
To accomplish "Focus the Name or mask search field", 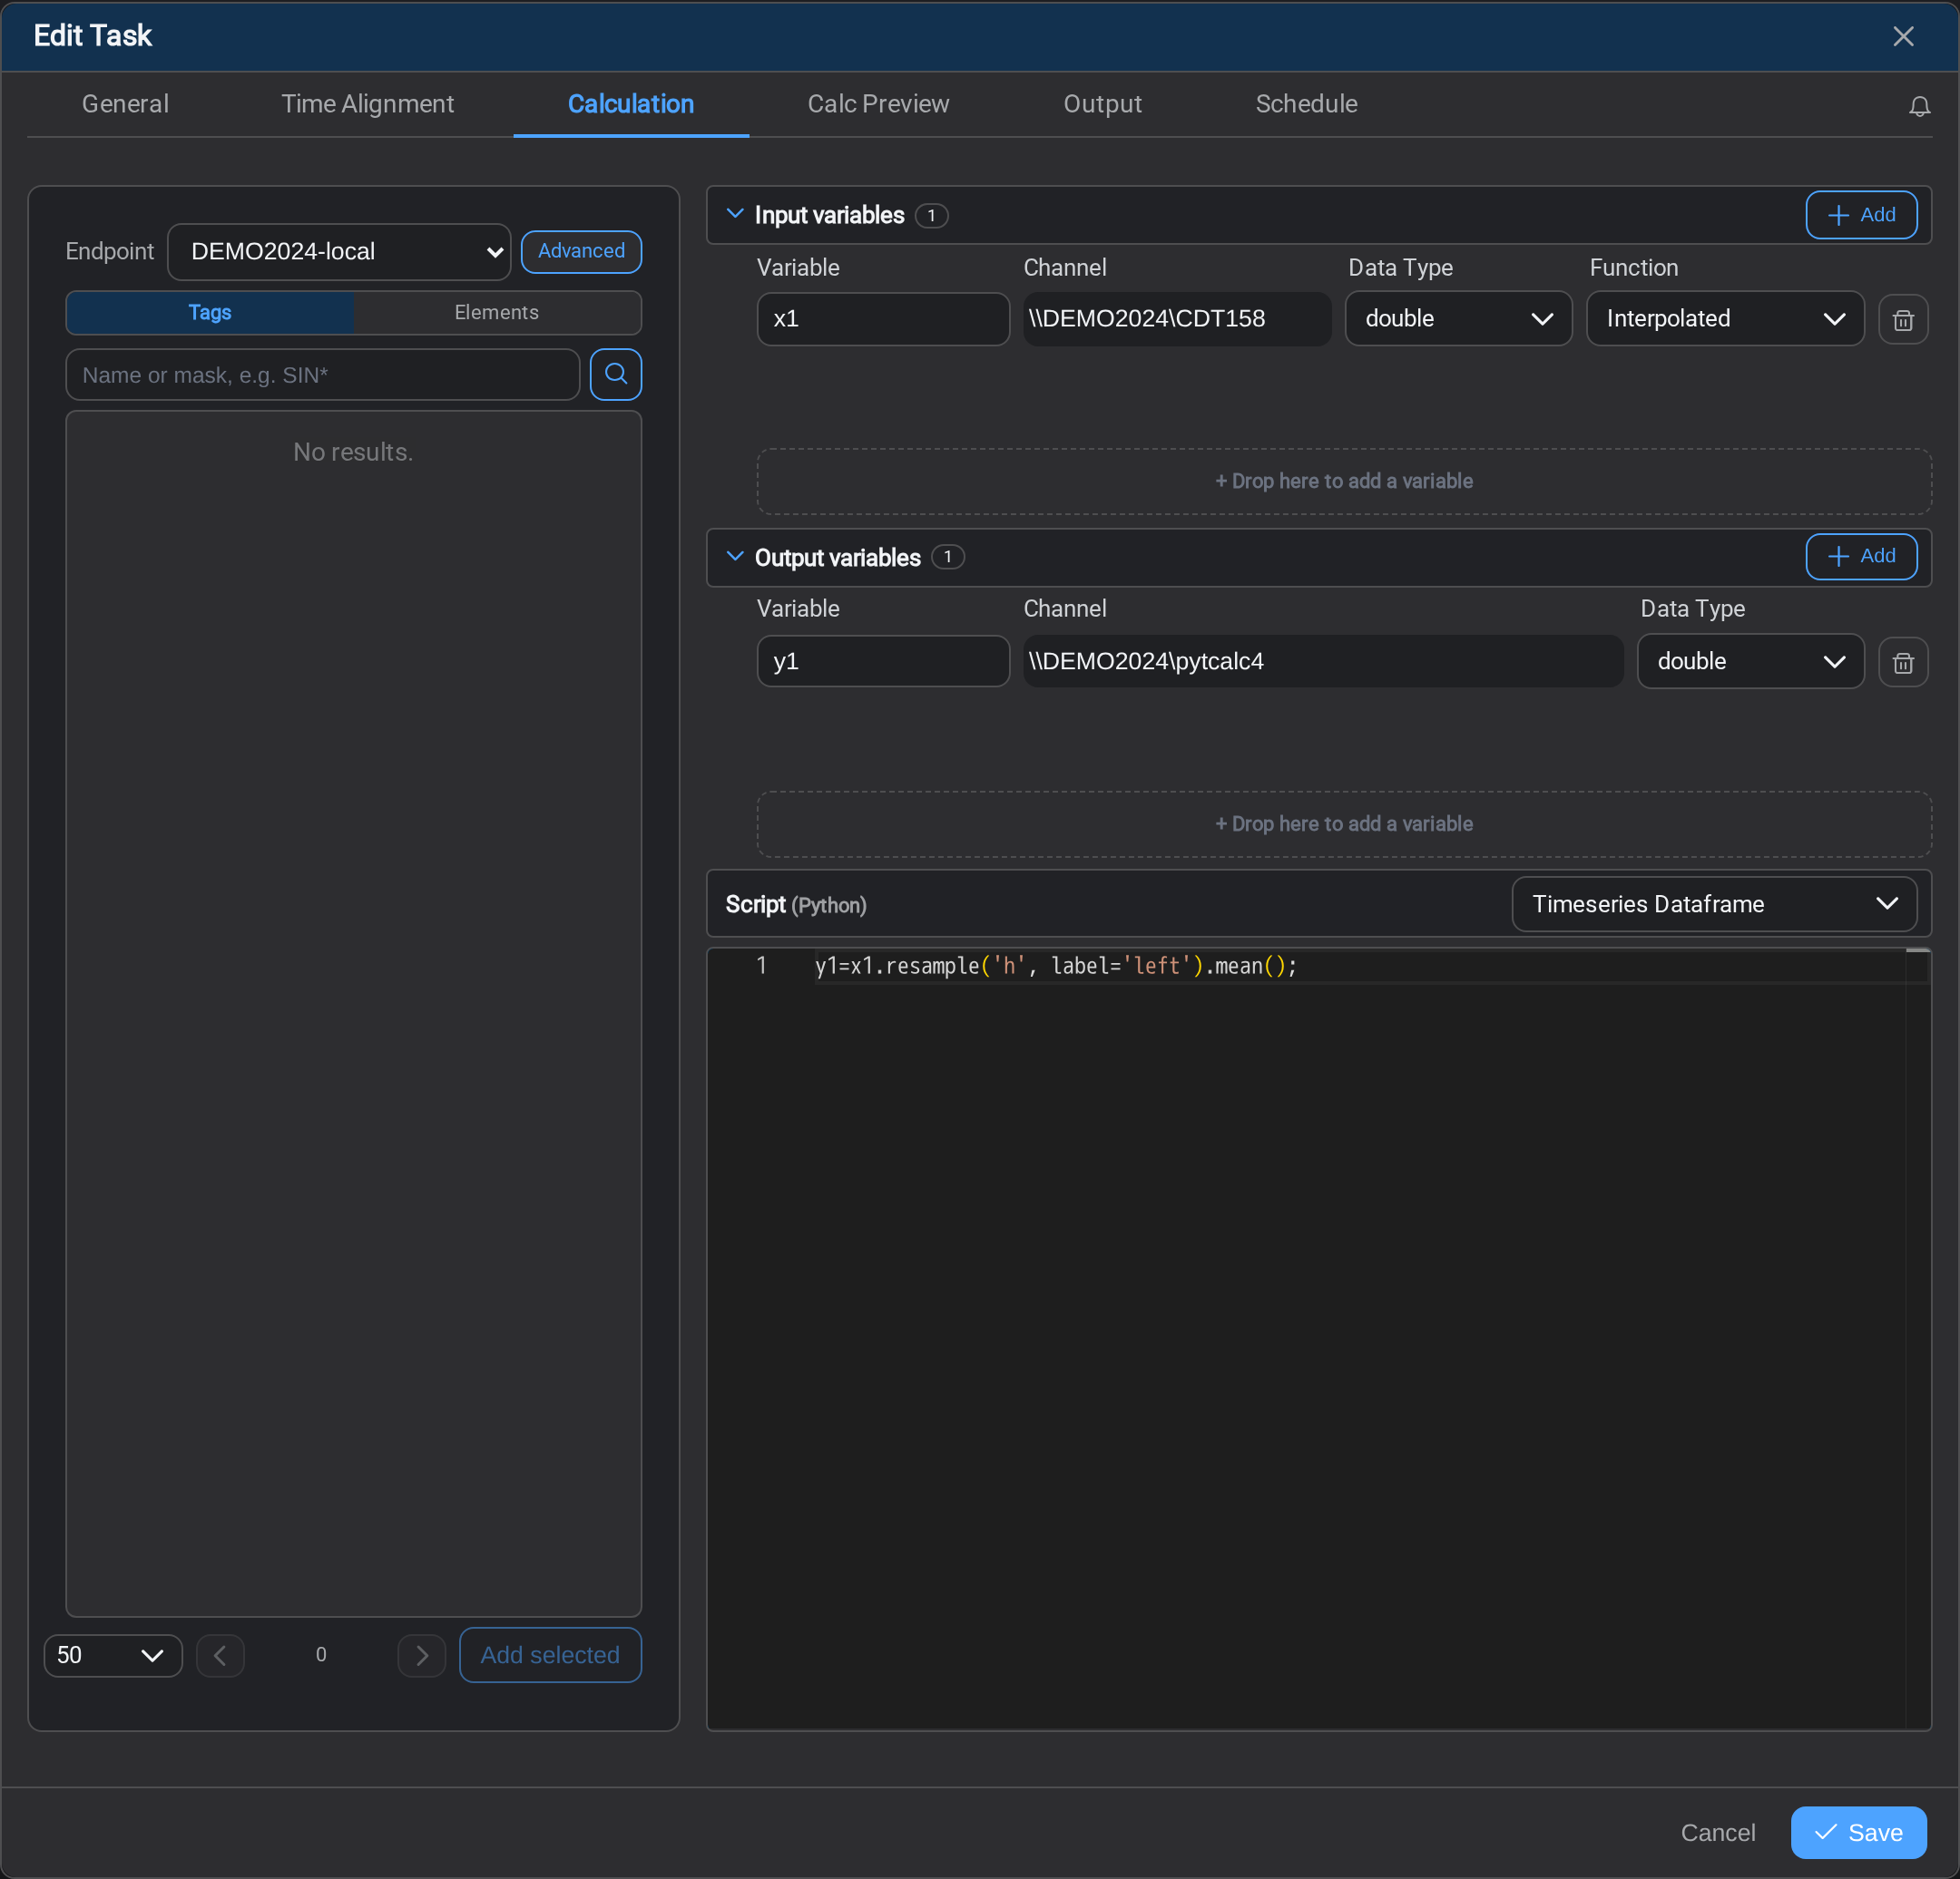I will coord(323,375).
